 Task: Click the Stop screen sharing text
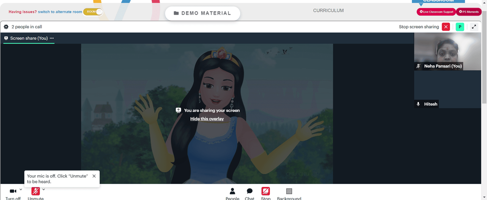pyautogui.click(x=419, y=27)
